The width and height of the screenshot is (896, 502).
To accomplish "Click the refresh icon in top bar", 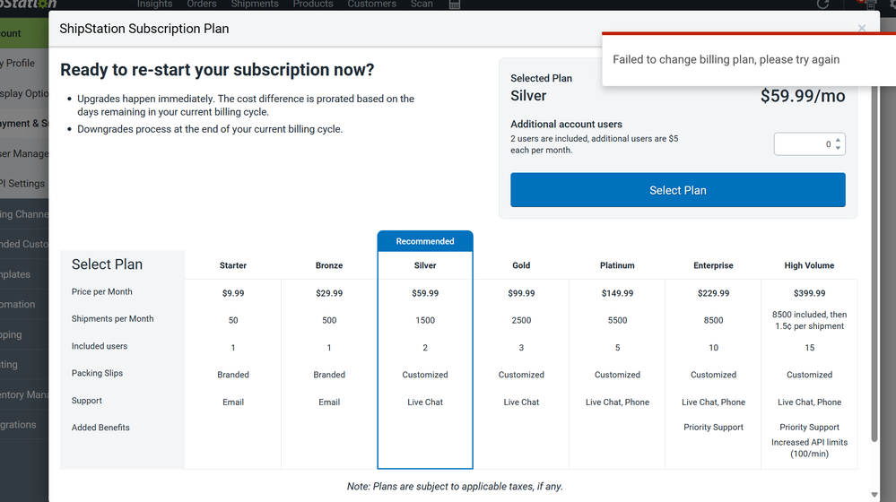I will (823, 4).
